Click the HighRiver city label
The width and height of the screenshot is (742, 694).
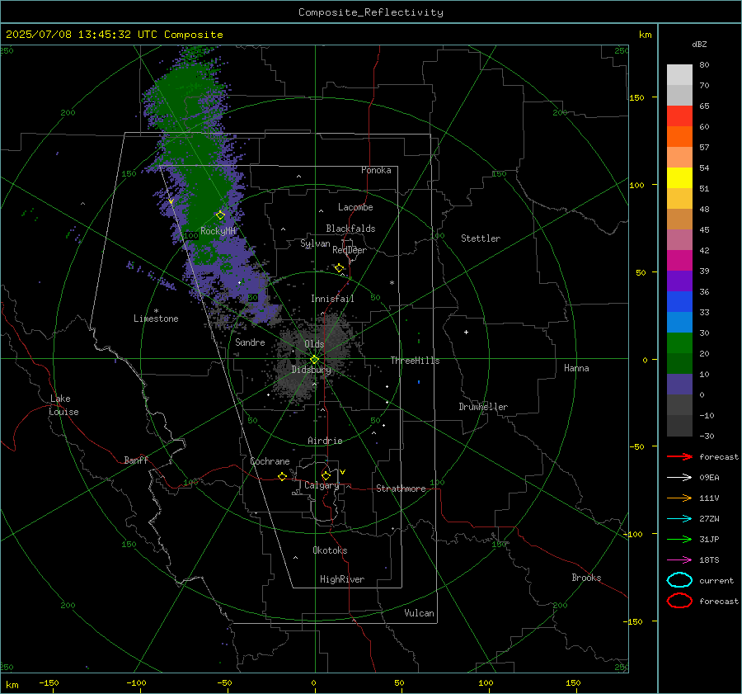pos(342,579)
